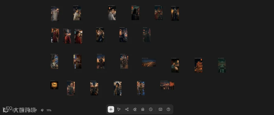Image resolution: width=274 pixels, height=115 pixels.
Task: Open the shapes assets icon
Action: [x=135, y=110]
